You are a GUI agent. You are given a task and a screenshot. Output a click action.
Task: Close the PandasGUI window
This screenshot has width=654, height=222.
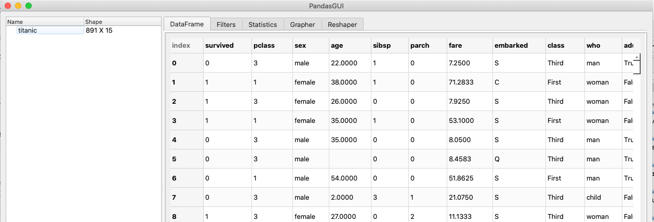click(x=8, y=6)
